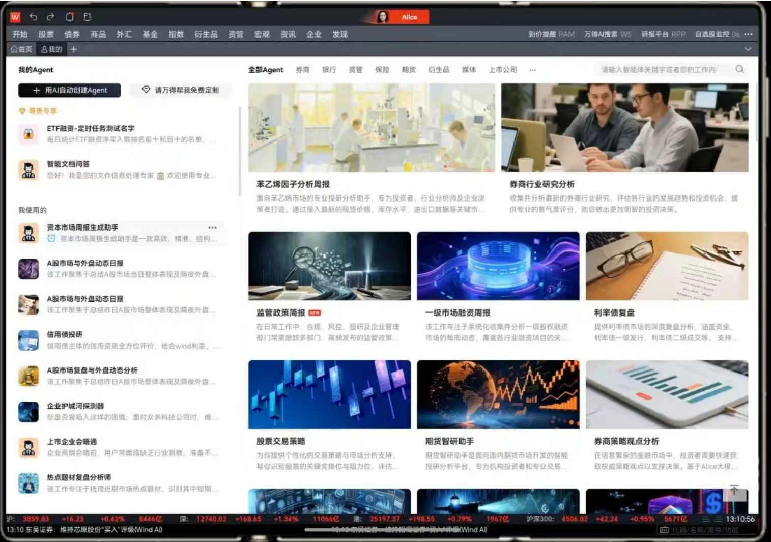Image resolution: width=771 pixels, height=542 pixels.
Task: Open the 一级市场融资周报 card thumbnail
Action: [498, 266]
